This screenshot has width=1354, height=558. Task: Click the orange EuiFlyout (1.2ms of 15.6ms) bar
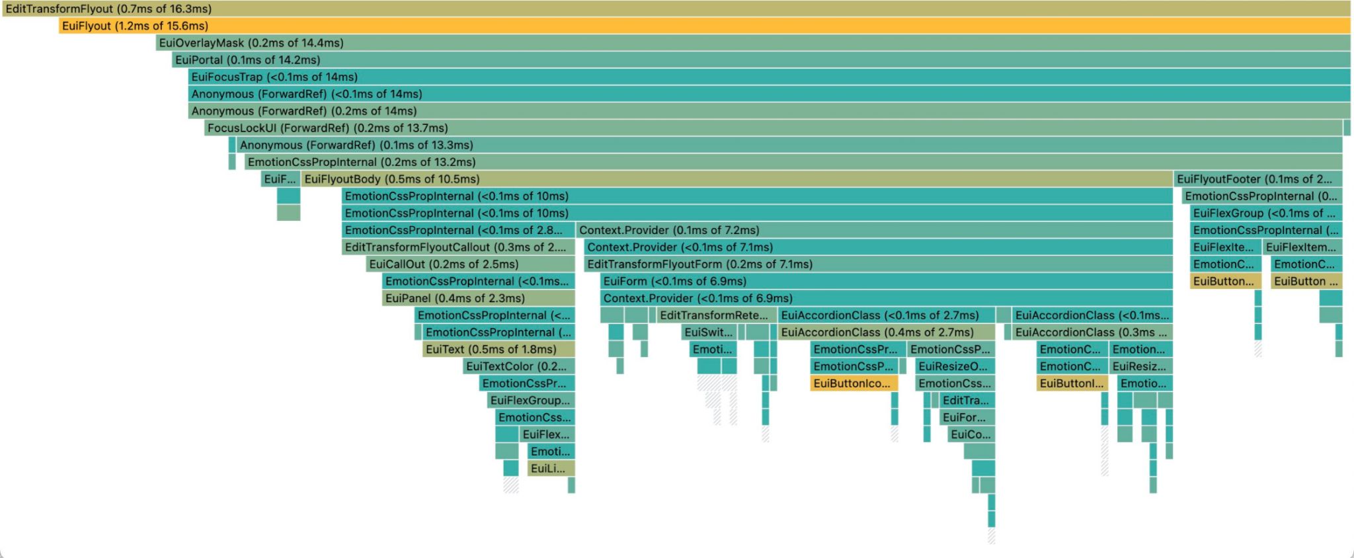point(705,26)
